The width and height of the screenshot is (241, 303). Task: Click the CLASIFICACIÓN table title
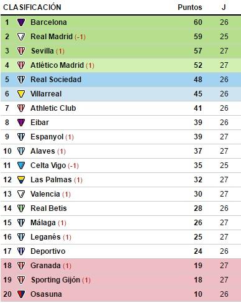tap(32, 7)
